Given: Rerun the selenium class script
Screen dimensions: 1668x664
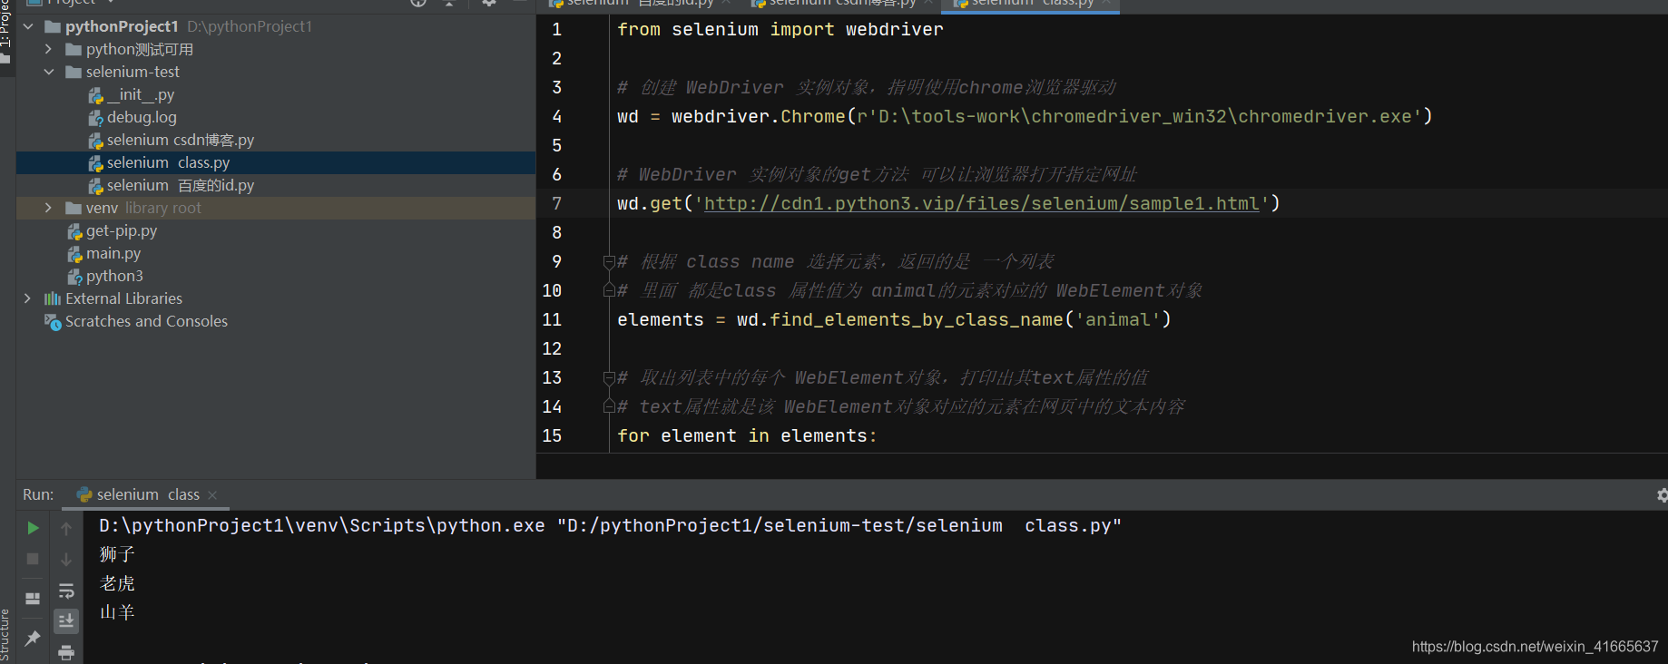Looking at the screenshot, I should (x=33, y=528).
